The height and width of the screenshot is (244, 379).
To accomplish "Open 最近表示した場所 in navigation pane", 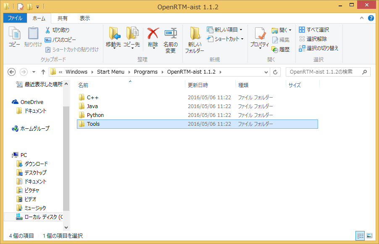I will click(39, 84).
